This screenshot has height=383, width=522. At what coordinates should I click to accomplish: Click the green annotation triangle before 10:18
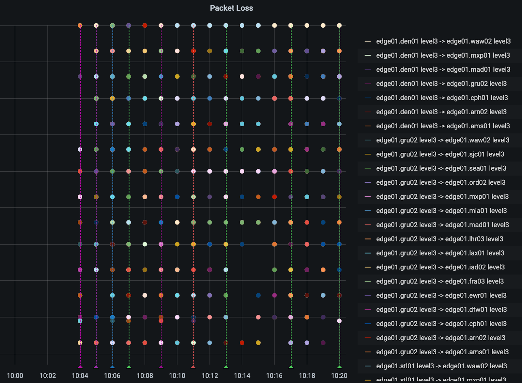pos(291,367)
